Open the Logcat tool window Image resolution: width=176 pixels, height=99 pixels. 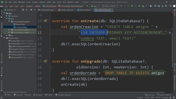tap(38, 95)
